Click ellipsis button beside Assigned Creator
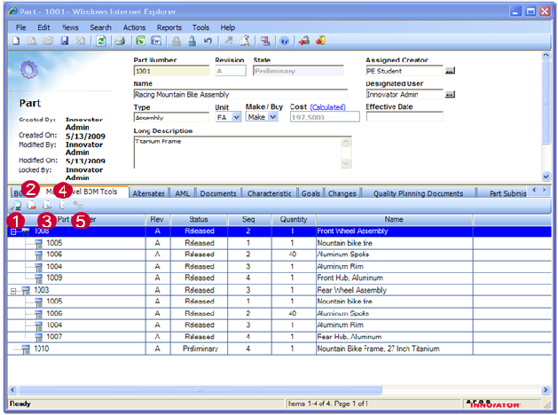The image size is (558, 415). click(450, 70)
